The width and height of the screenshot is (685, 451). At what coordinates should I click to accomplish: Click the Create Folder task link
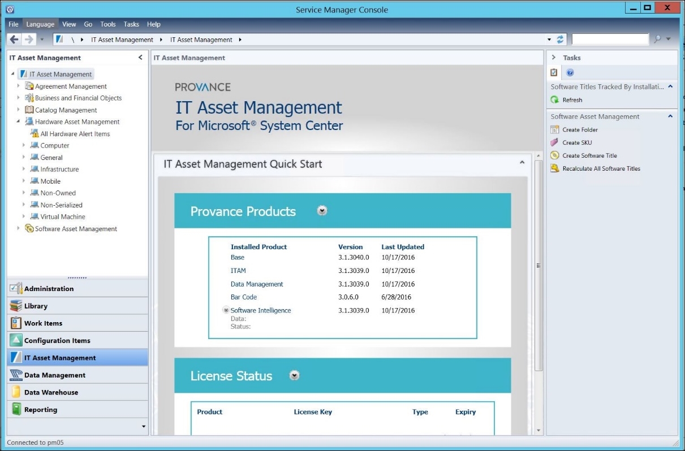tap(580, 130)
